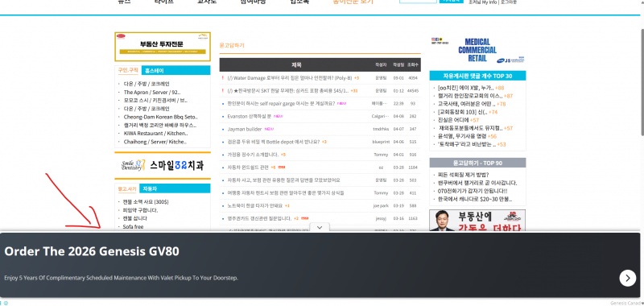644x306 pixels.
Task: Switch to the 팔고.사기 tab
Action: [127, 188]
